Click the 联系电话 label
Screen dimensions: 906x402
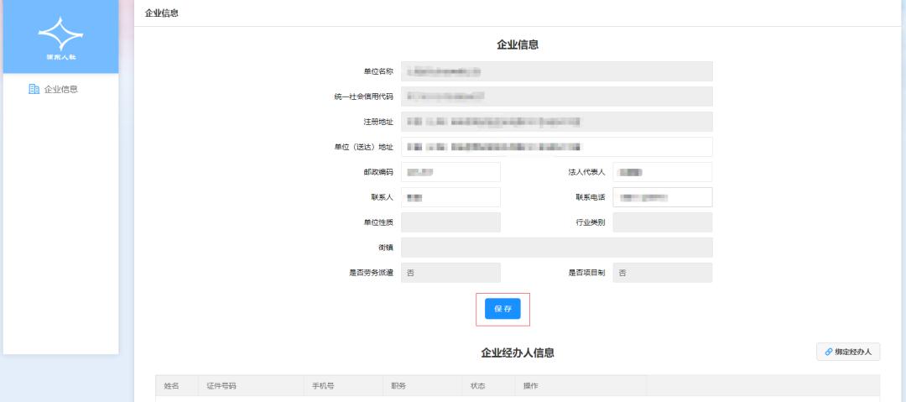click(591, 197)
